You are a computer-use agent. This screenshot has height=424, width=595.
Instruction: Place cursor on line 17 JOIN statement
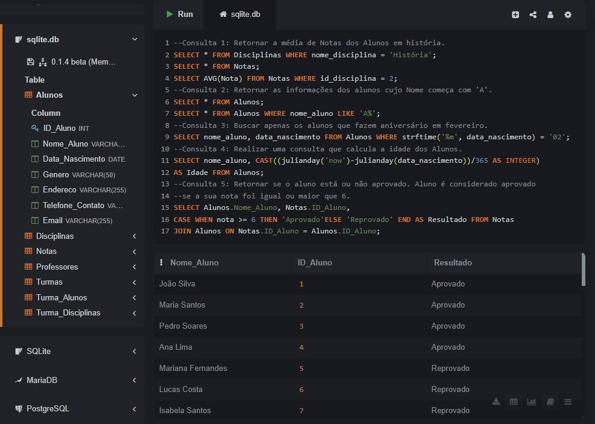pyautogui.click(x=277, y=231)
